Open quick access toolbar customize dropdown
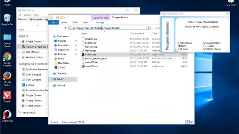 [65, 17]
